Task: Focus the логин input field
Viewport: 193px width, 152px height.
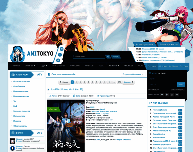Action: (166, 79)
